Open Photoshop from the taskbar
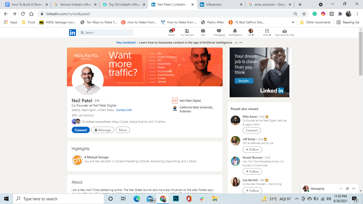Image resolution: width=363 pixels, height=204 pixels. pyautogui.click(x=176, y=199)
